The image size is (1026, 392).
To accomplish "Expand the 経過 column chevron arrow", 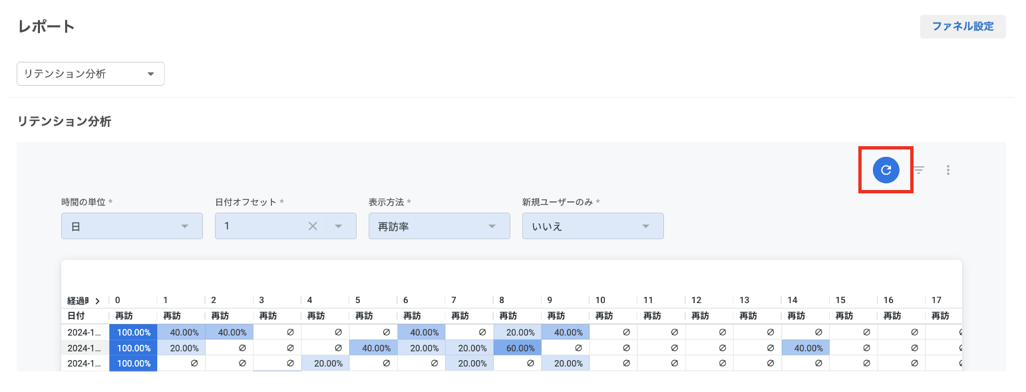I will point(97,300).
